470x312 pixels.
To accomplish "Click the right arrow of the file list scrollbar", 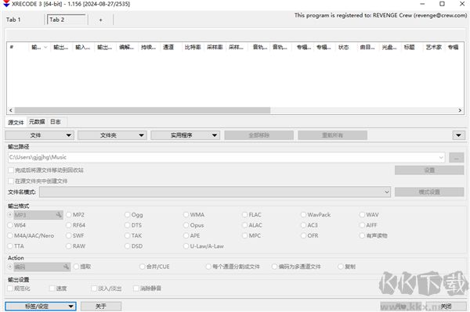I will [x=460, y=110].
